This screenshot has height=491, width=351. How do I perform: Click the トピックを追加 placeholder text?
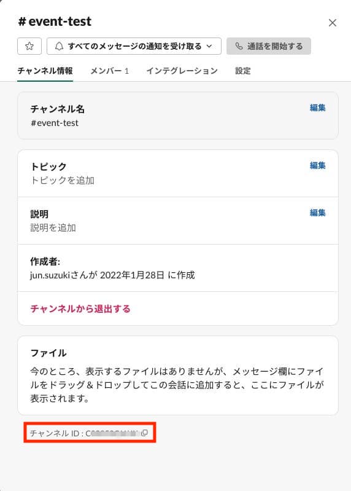[62, 181]
